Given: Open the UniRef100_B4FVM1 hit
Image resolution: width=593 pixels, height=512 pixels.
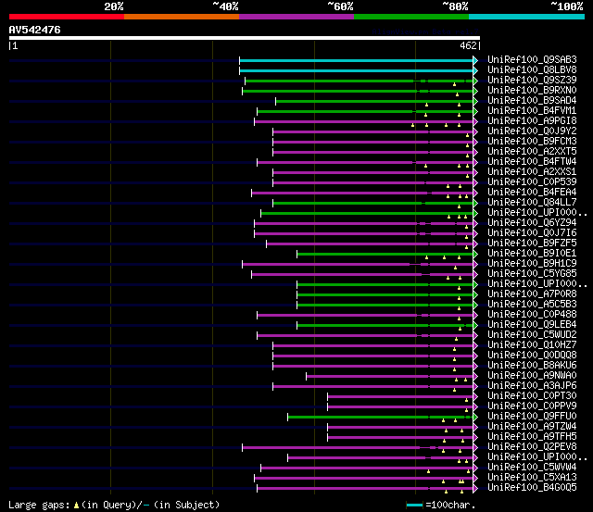Looking at the screenshot, I should click(x=532, y=111).
